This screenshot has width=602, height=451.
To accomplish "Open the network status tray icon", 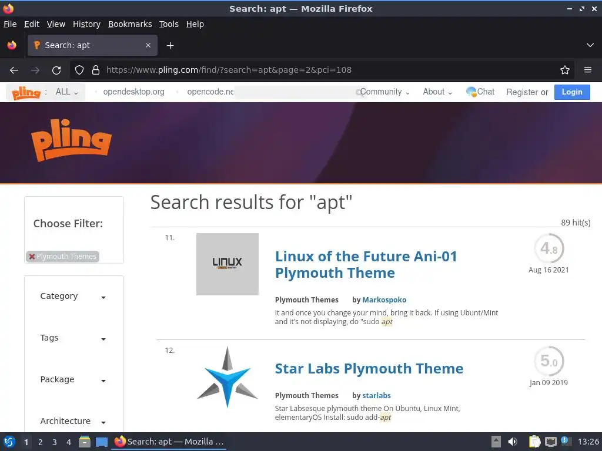I will point(550,442).
